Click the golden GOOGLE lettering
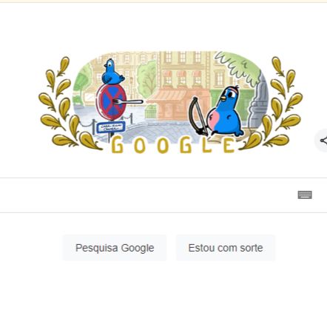The height and width of the screenshot is (327, 327). 173,146
